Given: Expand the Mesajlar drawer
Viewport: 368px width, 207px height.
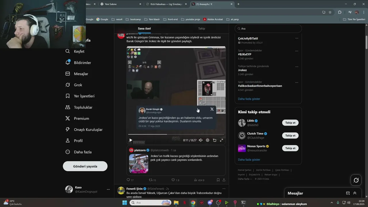Looking at the screenshot, I should coord(355,193).
